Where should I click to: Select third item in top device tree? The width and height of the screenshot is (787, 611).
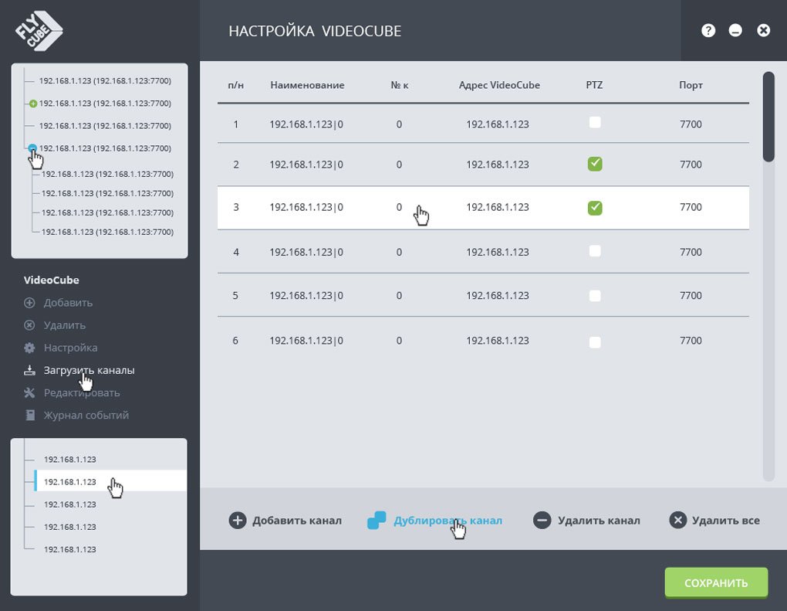coord(105,126)
